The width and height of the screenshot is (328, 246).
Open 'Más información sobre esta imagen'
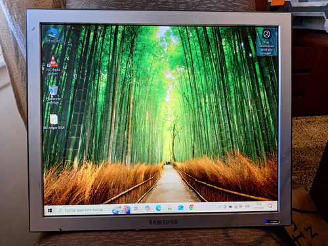click(266, 43)
